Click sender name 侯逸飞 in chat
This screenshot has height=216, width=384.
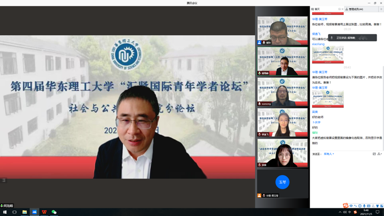point(316,34)
